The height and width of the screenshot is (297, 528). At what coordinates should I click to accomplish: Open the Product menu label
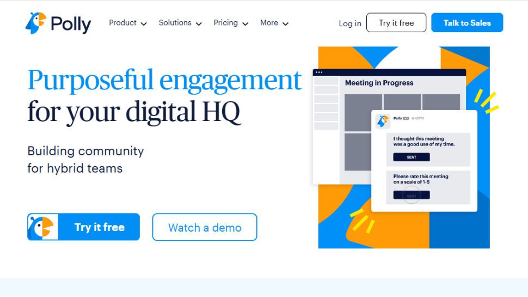pos(122,23)
